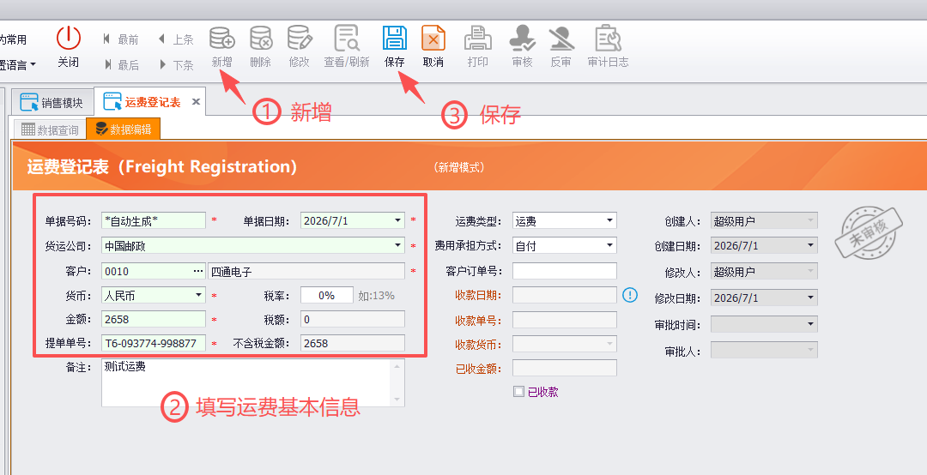Viewport: 927px width, 475px height.
Task: Click the customer code lookup ellipsis button
Action: [x=197, y=271]
